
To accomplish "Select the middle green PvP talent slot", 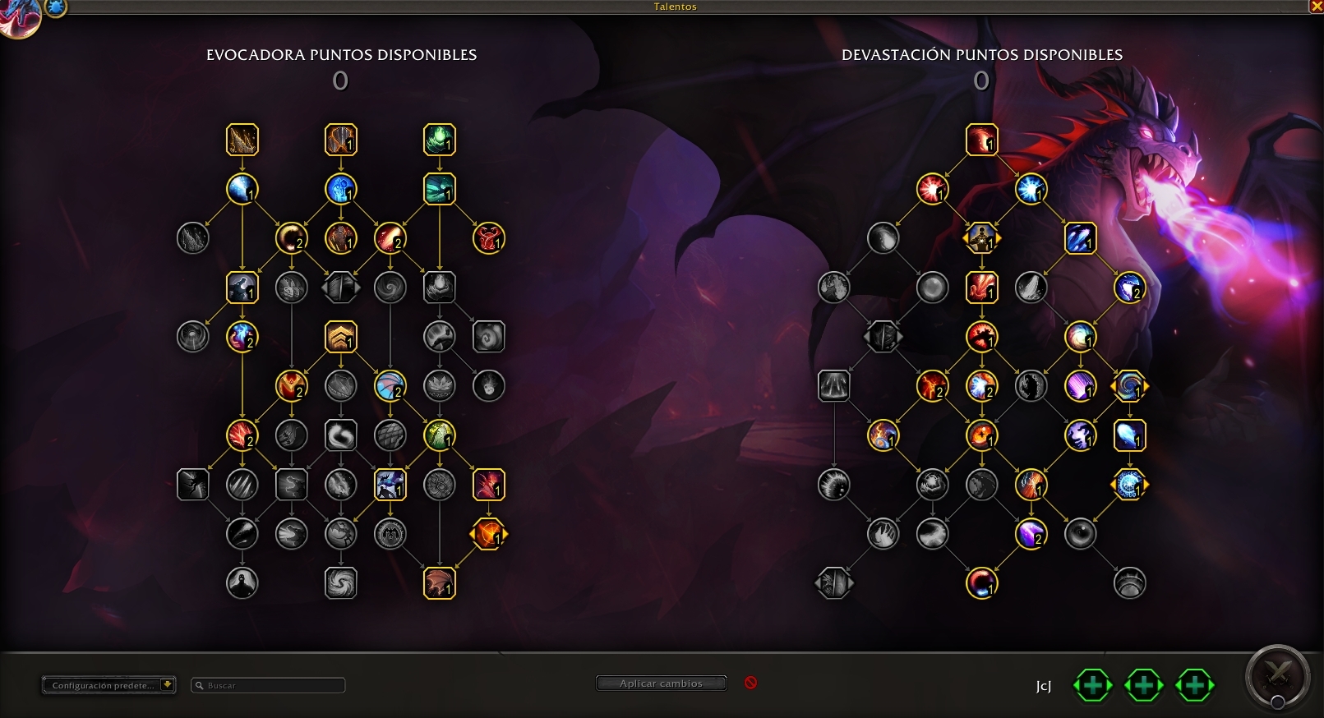I will coord(1144,685).
